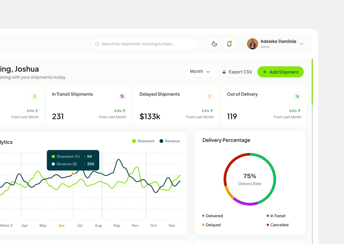Screen dimensions: 344x244
Task: Click In Transit legend item
Action: pos(276,216)
